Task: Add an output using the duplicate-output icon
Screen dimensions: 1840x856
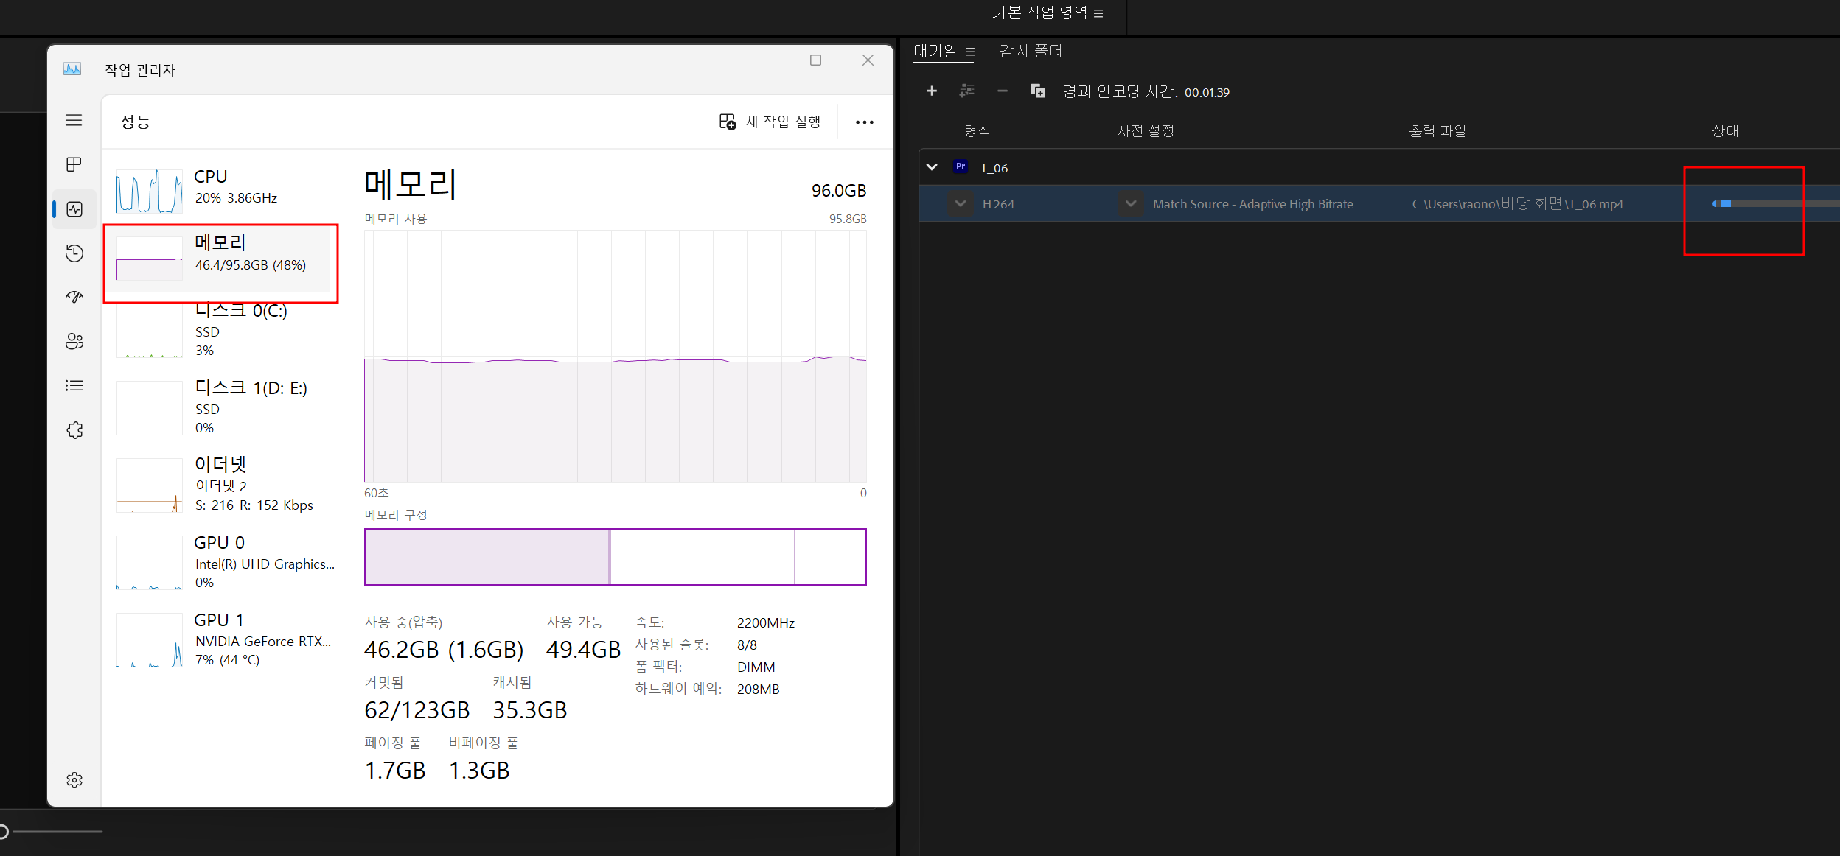Action: (1037, 91)
